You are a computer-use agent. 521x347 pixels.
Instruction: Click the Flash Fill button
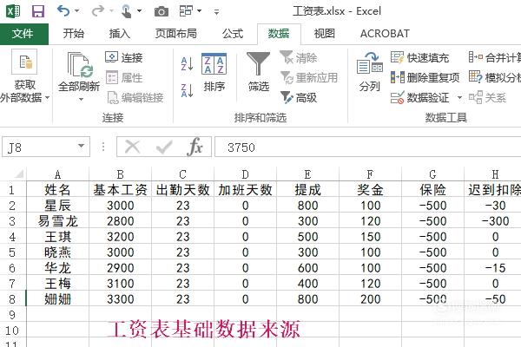pyautogui.click(x=419, y=58)
